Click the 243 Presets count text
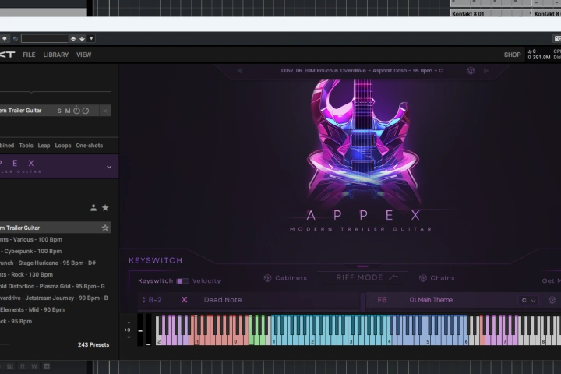This screenshot has height=374, width=561. 93,344
